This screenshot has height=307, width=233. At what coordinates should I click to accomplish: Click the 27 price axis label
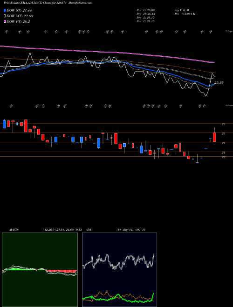223,124
